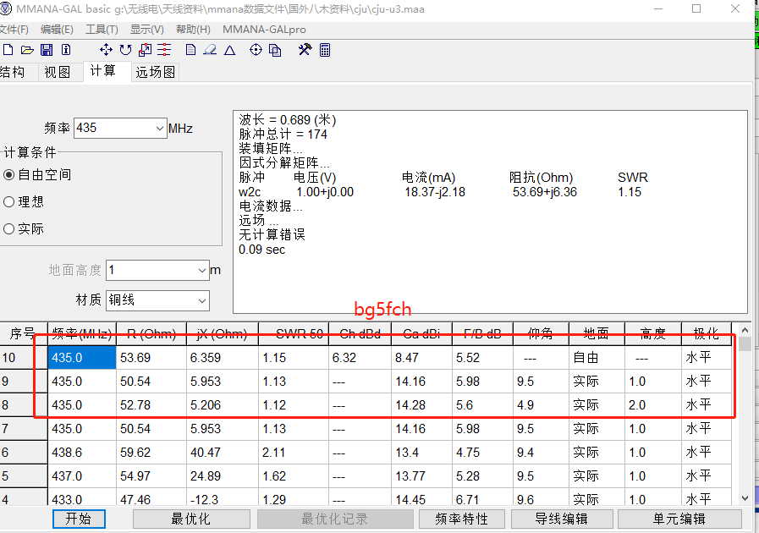Click the crosshair target icon

256,50
